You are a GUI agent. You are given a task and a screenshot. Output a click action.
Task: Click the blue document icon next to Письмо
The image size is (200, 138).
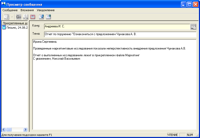[x=4, y=27]
